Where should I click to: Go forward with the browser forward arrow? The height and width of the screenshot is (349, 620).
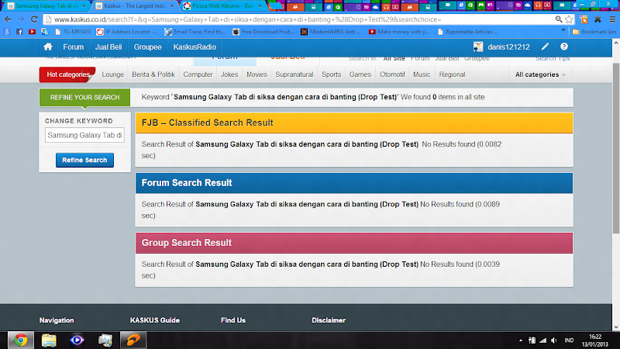[x=21, y=19]
